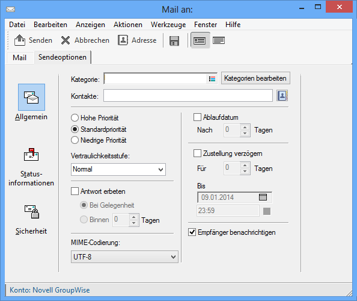Open the Statusinformationen section

click(x=31, y=167)
